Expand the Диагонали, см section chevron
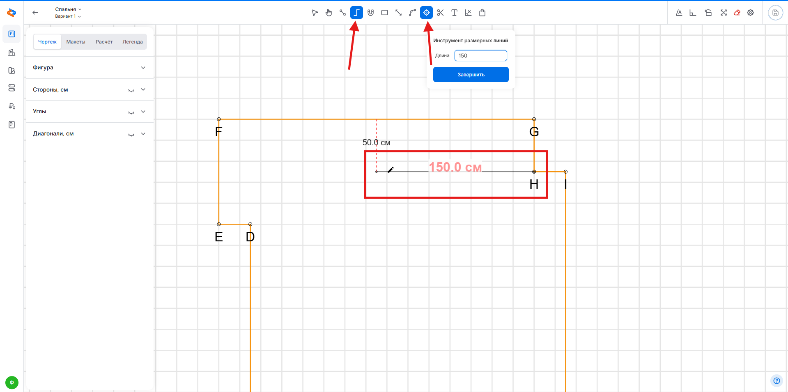788x392 pixels. [x=143, y=134]
